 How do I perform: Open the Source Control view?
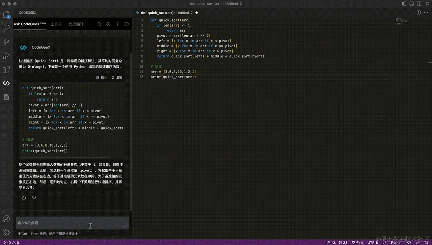coord(6,42)
